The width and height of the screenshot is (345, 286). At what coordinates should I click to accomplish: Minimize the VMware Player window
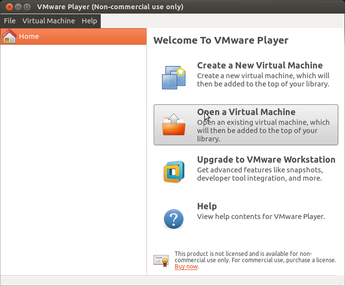17,7
